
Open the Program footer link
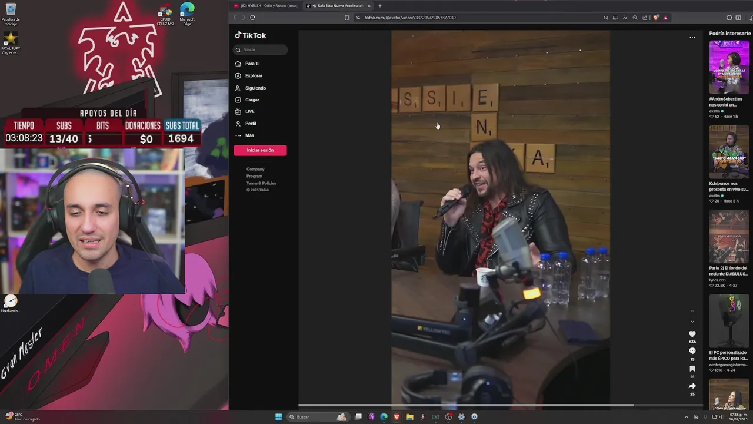pyautogui.click(x=254, y=176)
